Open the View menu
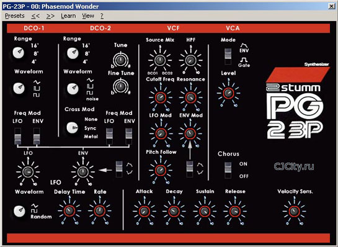 [x=88, y=16]
